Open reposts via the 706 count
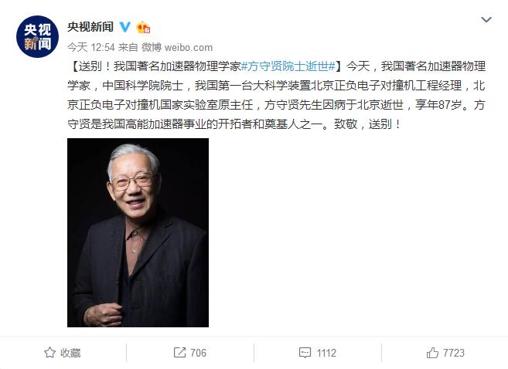508x369 pixels. pos(198,353)
